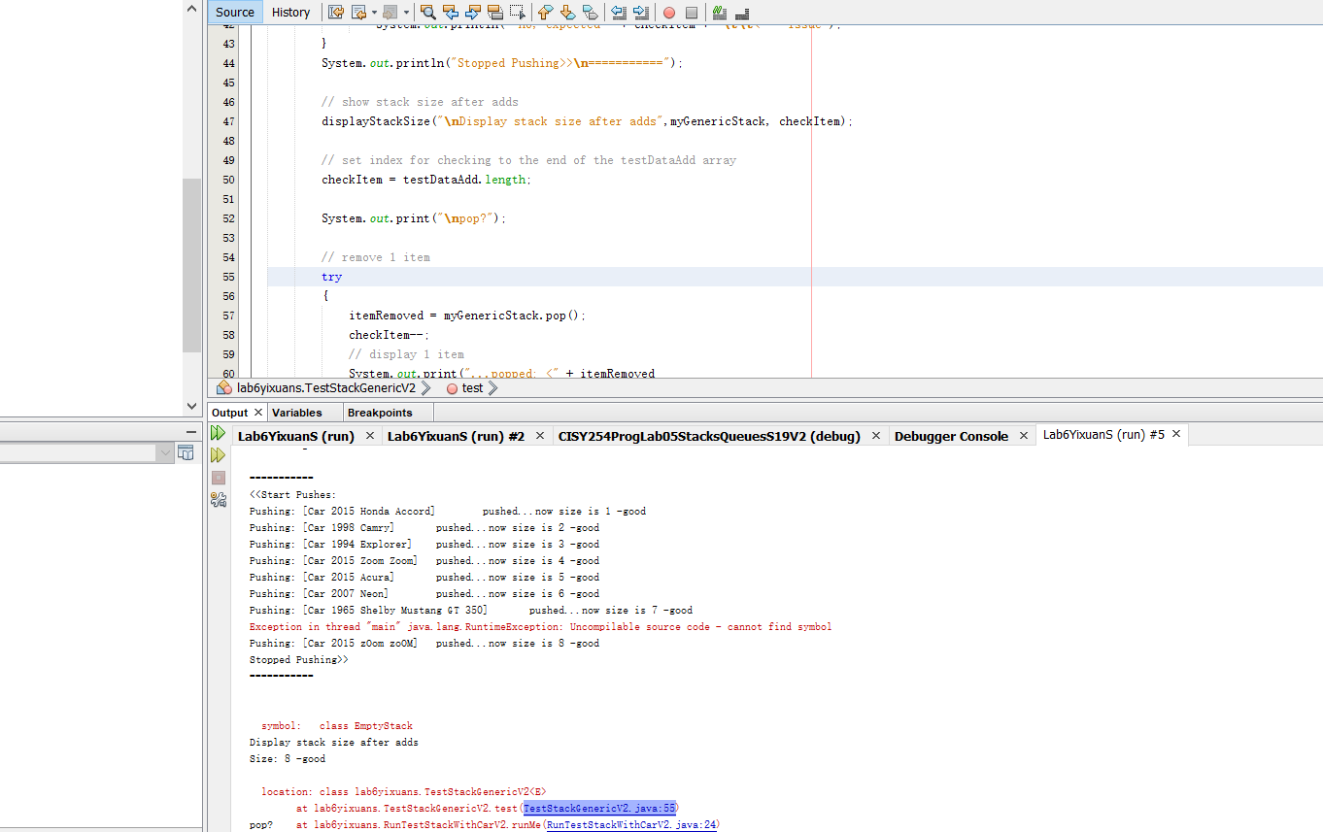Screen dimensions: 1323x832
Task: Click the Comment lines icon
Action: tap(719, 13)
